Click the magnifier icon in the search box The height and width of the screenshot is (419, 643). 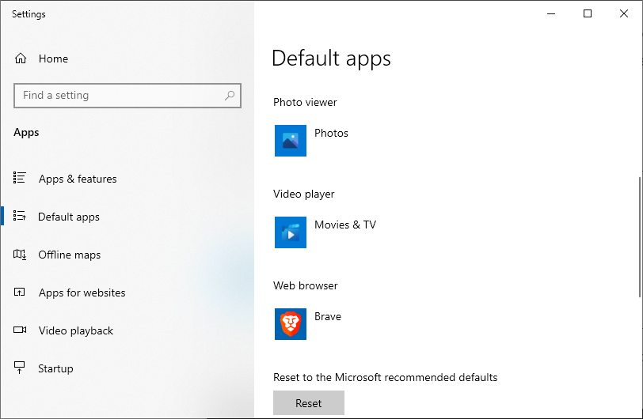pyautogui.click(x=230, y=96)
